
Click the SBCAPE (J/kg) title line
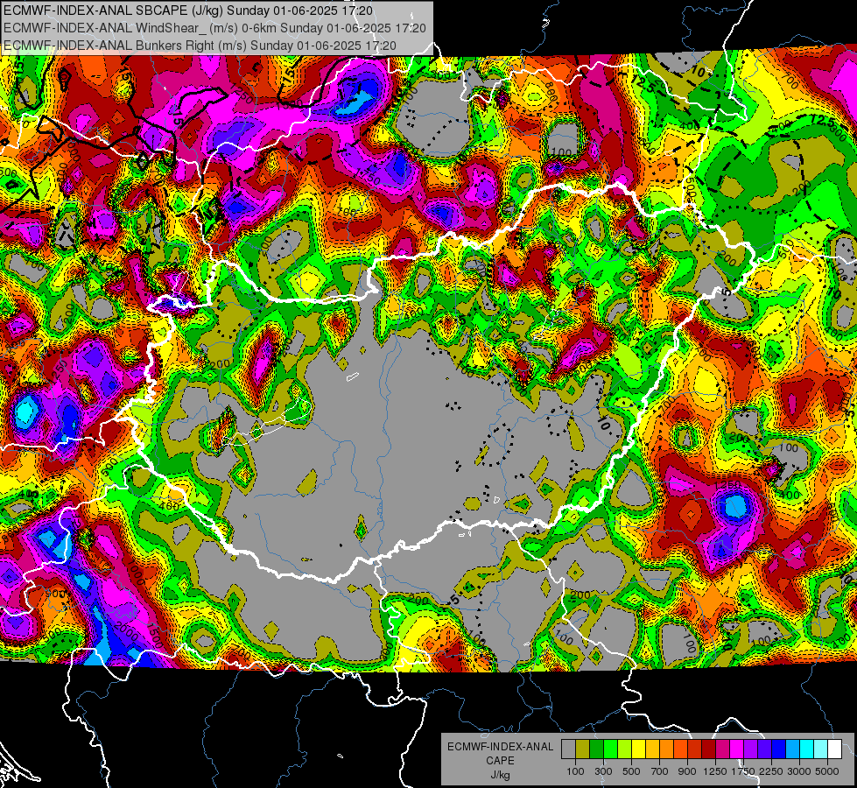pyautogui.click(x=188, y=11)
